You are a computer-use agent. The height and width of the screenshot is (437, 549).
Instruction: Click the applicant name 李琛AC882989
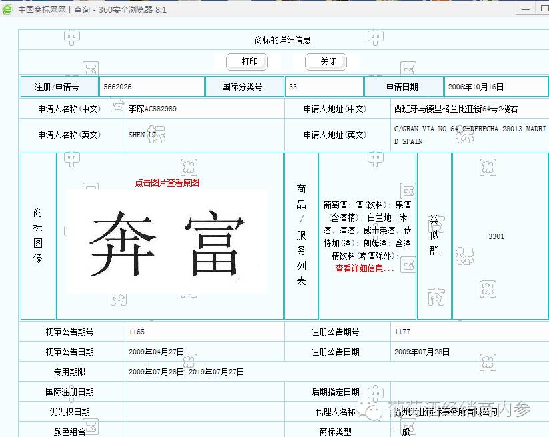[x=151, y=108]
